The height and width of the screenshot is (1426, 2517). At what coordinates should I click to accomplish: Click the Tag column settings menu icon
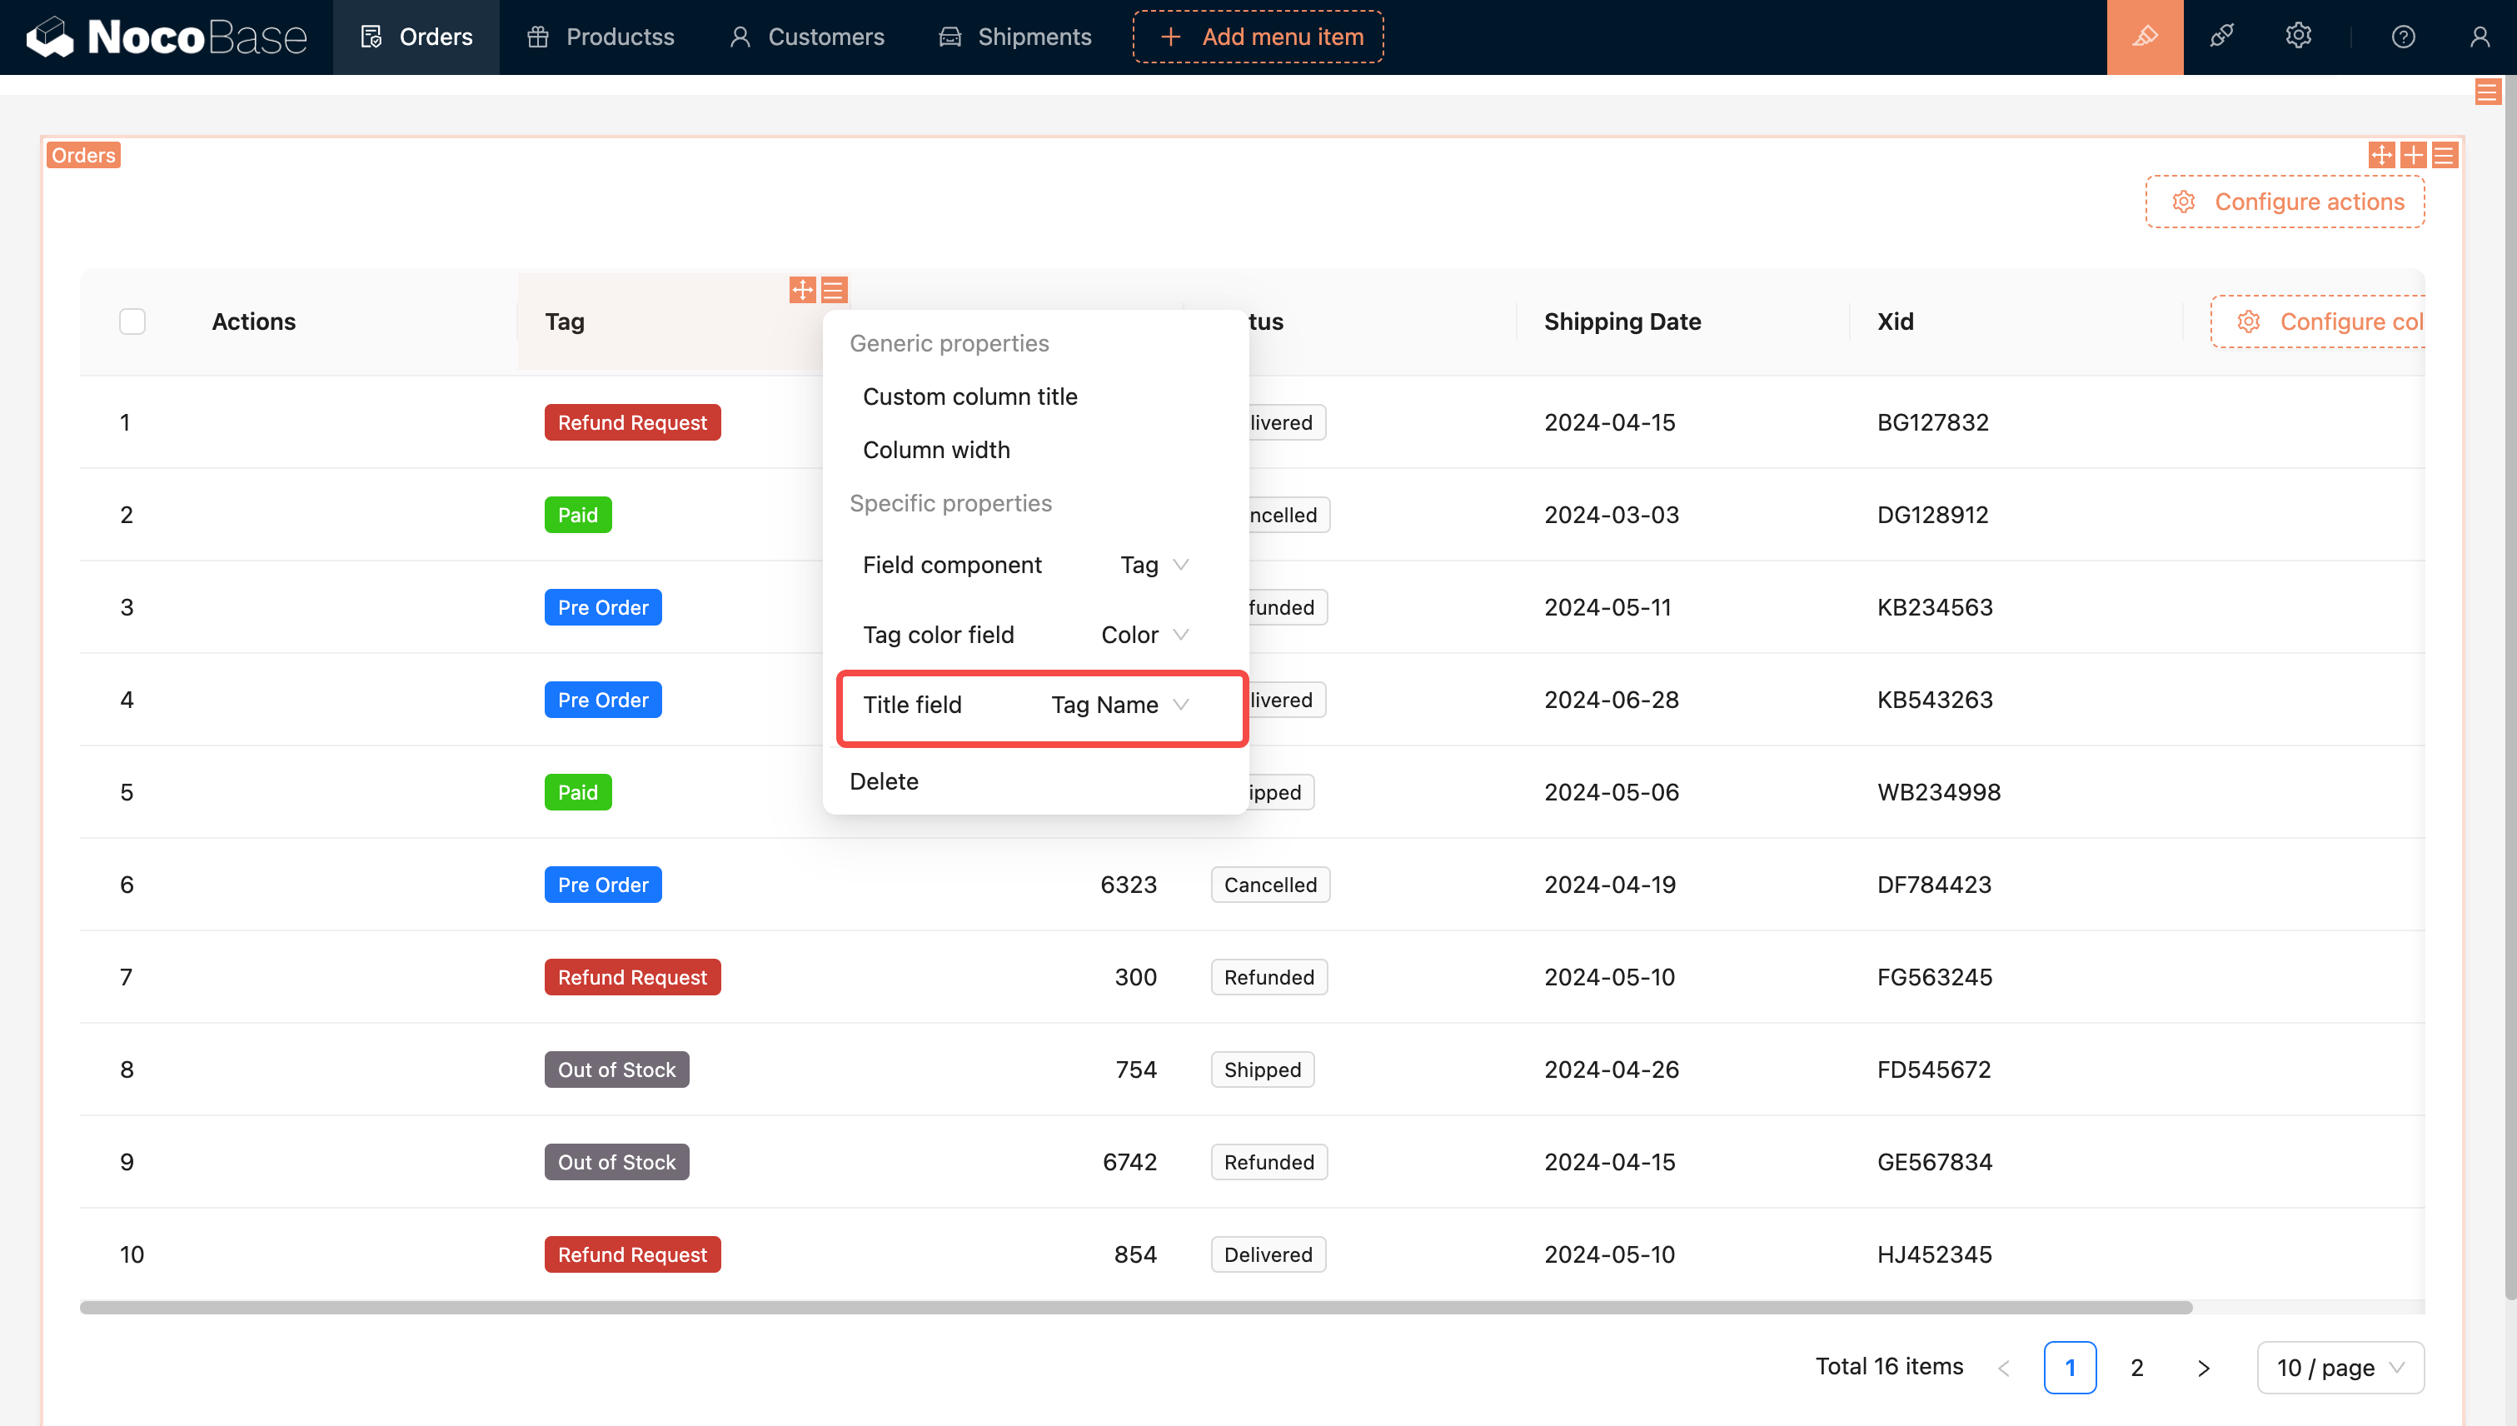834,290
